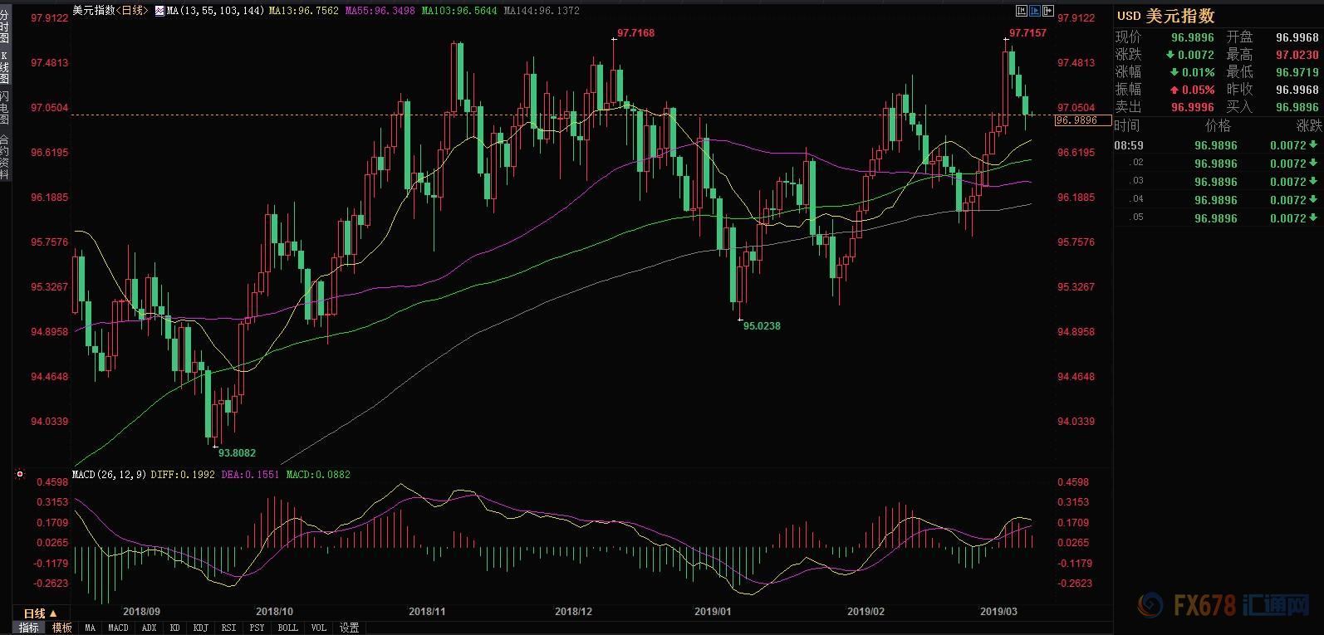Image resolution: width=1324 pixels, height=635 pixels.
Task: Select the 模板 tab at the bottom
Action: [61, 628]
